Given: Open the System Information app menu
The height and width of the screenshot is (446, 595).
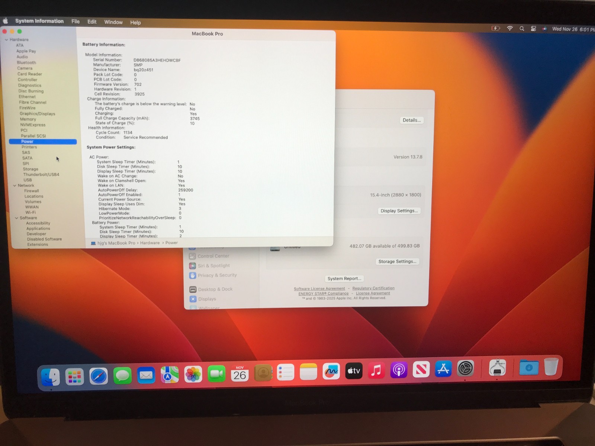Looking at the screenshot, I should click(39, 21).
